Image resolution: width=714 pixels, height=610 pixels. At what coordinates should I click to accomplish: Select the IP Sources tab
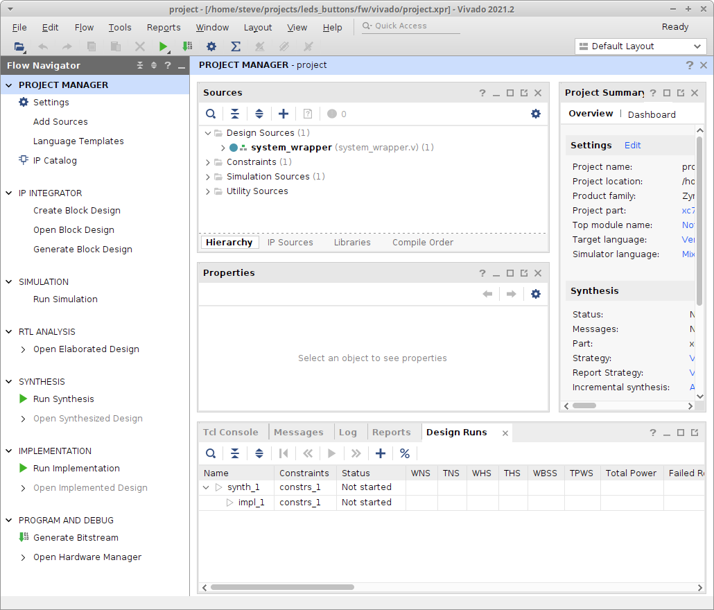290,243
